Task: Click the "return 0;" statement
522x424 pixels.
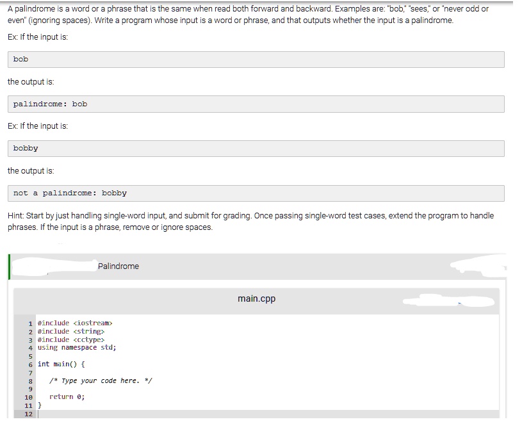Action: pos(67,397)
